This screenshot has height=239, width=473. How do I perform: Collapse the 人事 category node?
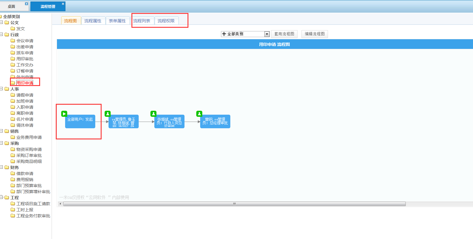click(x=1, y=89)
